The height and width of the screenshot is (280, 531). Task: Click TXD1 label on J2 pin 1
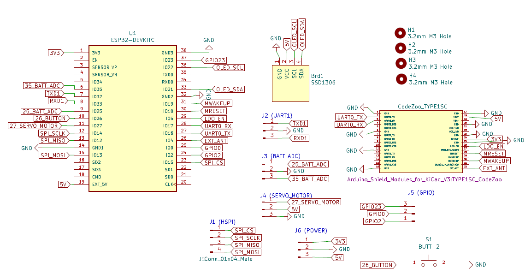299,123
